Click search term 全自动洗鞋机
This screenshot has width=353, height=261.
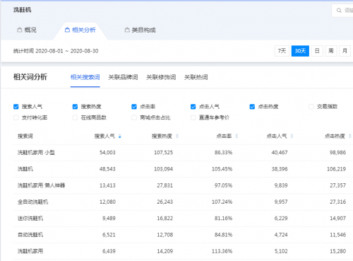tap(32, 202)
